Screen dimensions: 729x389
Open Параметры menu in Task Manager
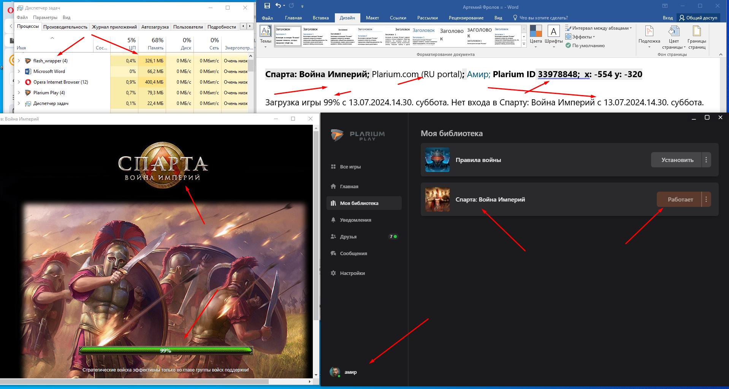coord(45,17)
